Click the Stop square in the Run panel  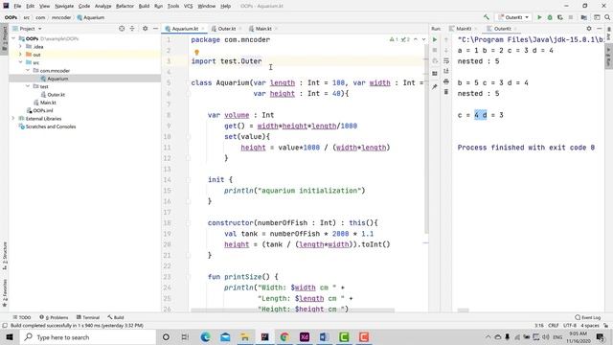(x=435, y=50)
